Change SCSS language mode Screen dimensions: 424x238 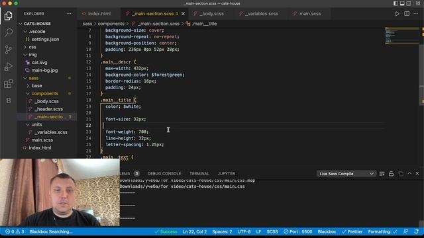click(x=272, y=232)
